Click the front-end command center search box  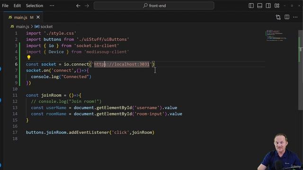[x=154, y=6]
